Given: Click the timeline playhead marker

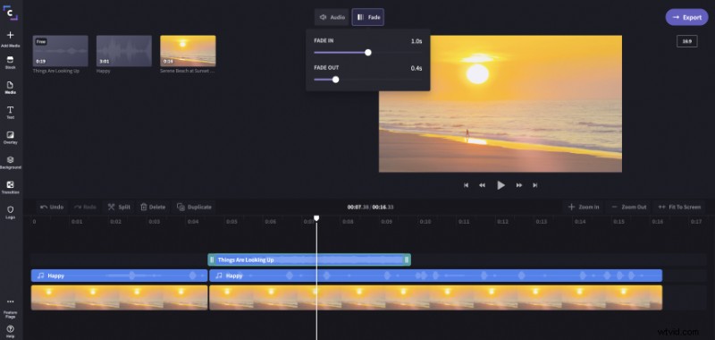Looking at the screenshot, I should tap(316, 218).
